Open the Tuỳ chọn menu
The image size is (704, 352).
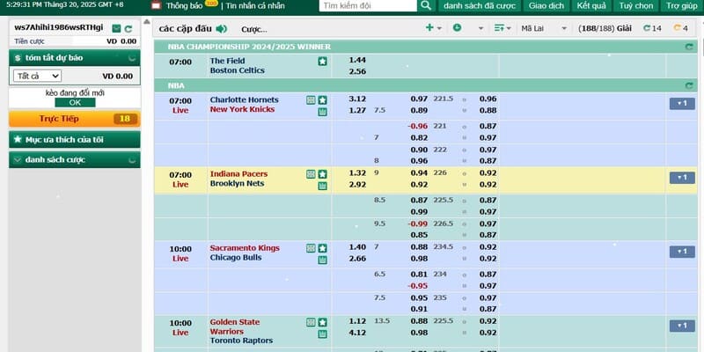[x=635, y=6]
